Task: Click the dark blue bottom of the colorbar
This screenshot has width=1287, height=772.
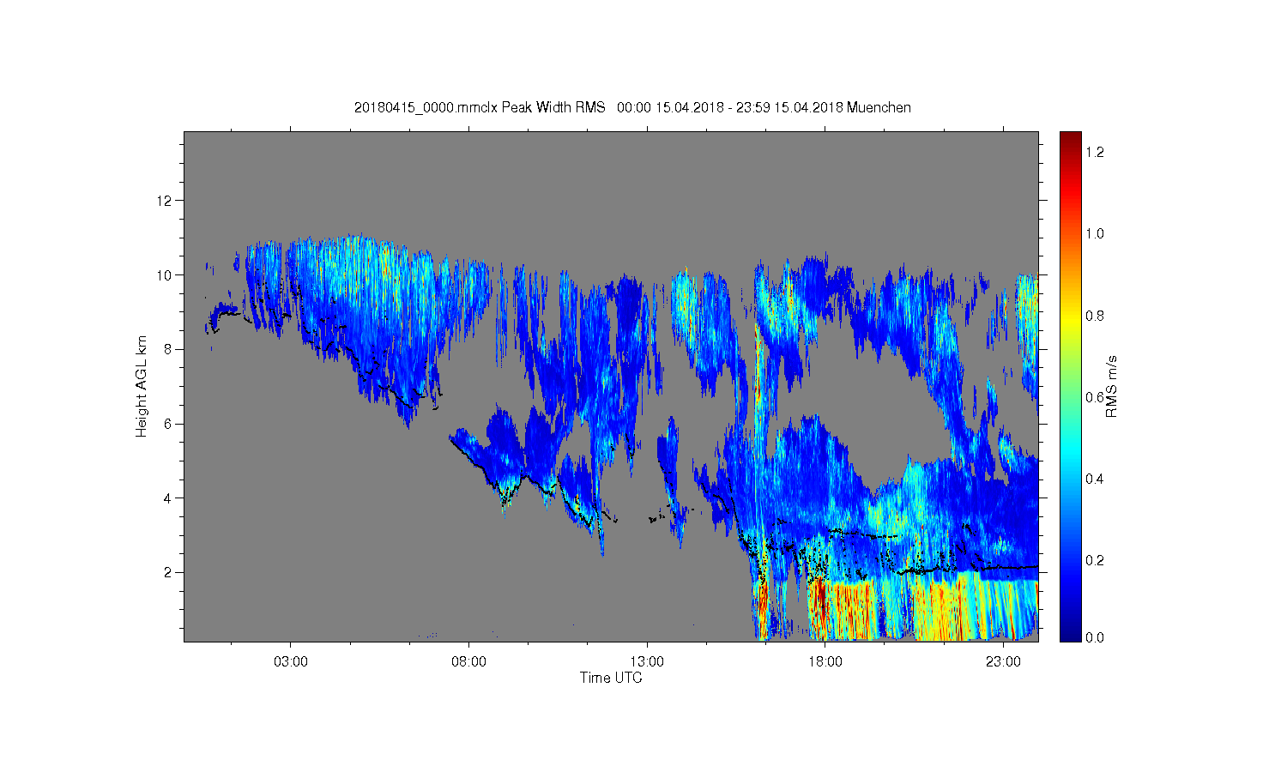Action: coord(1070,630)
